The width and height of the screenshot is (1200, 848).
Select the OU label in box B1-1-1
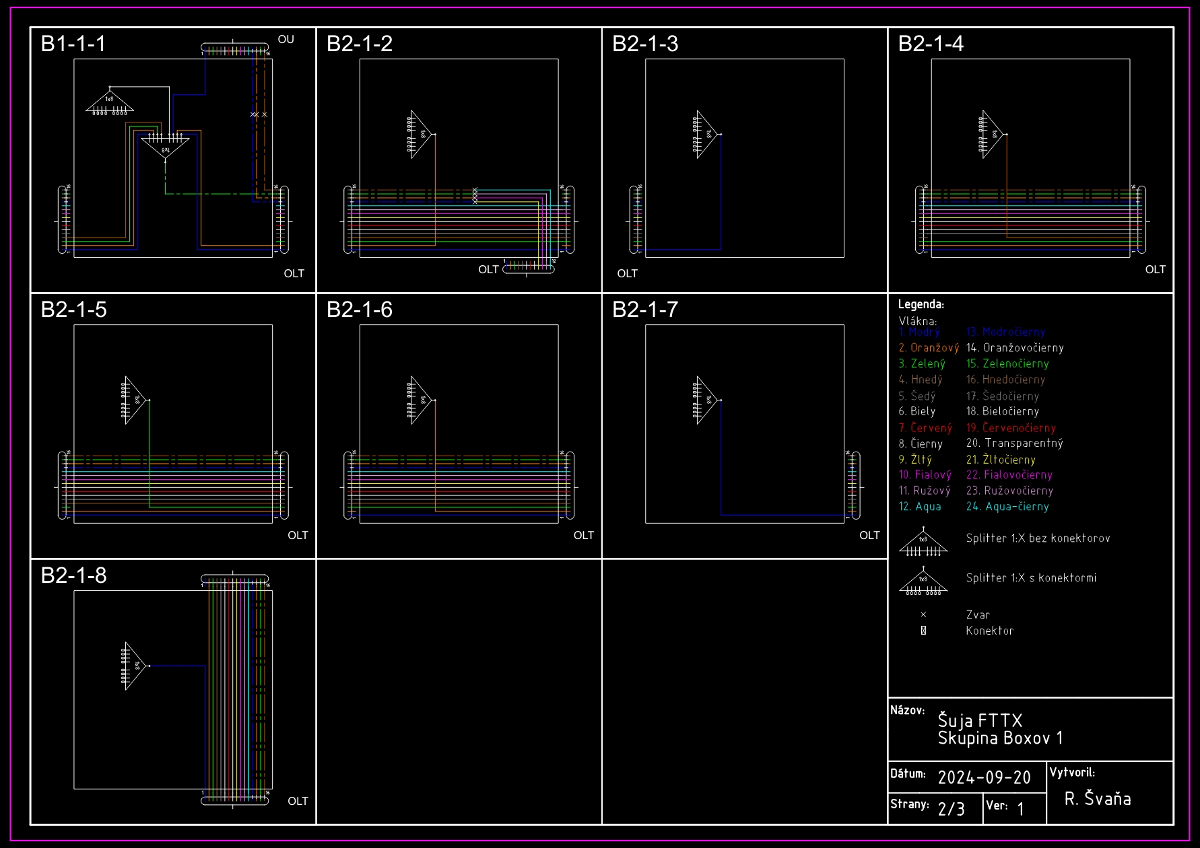pos(286,40)
